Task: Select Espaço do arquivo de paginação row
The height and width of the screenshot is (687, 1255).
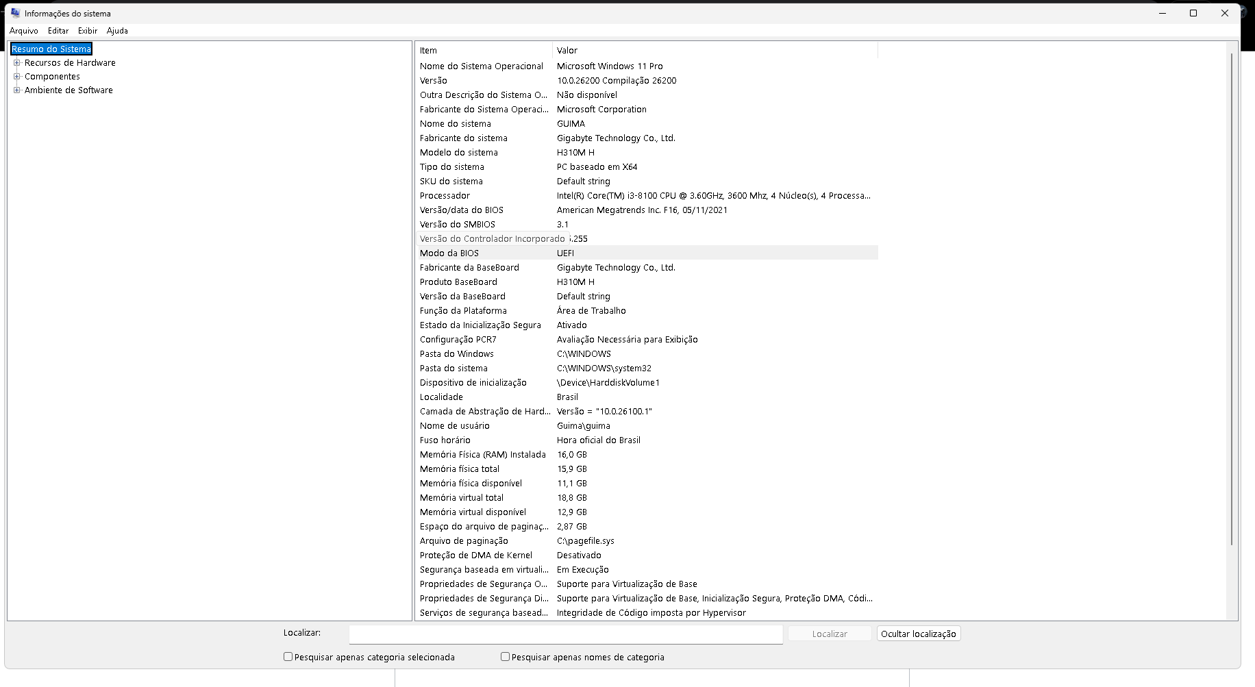Action: point(647,527)
